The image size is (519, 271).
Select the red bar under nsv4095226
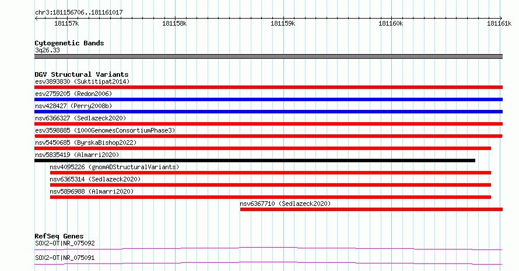tap(271, 173)
